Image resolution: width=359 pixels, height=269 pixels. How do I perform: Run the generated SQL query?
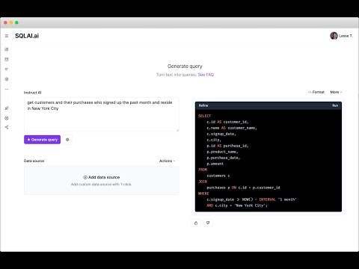[335, 105]
